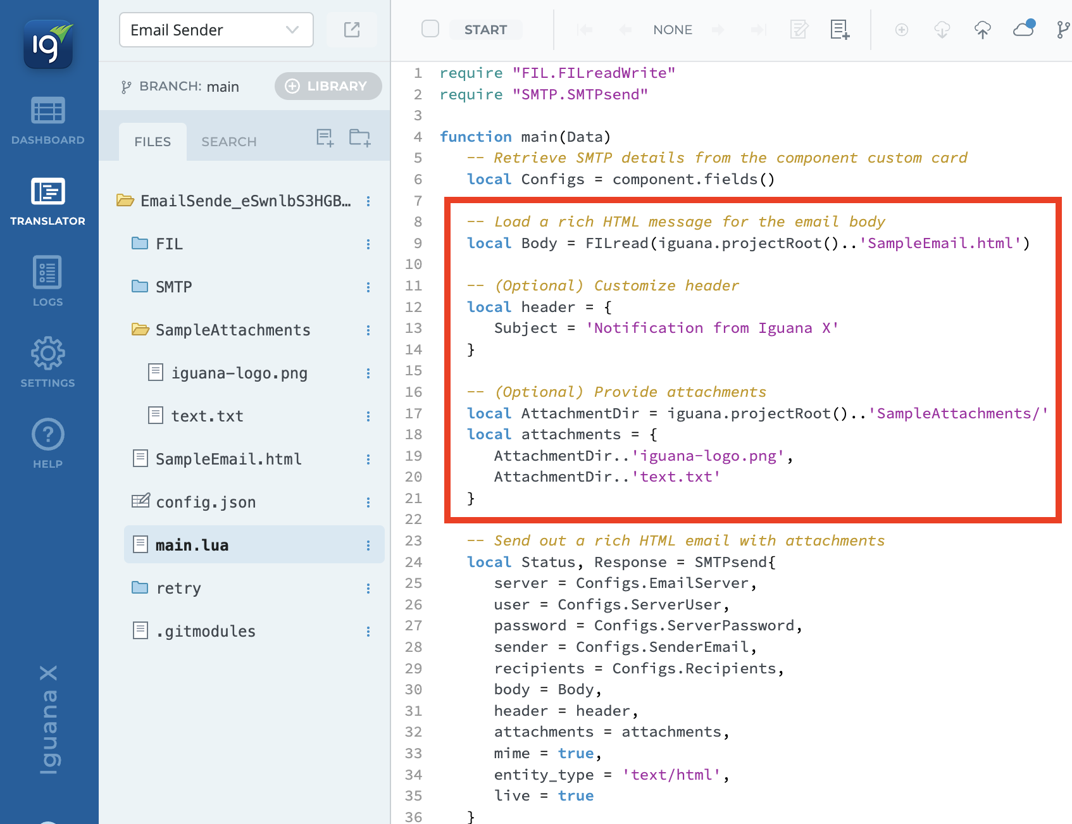Open the Email Sender component dropdown
The width and height of the screenshot is (1072, 824).
coord(216,30)
